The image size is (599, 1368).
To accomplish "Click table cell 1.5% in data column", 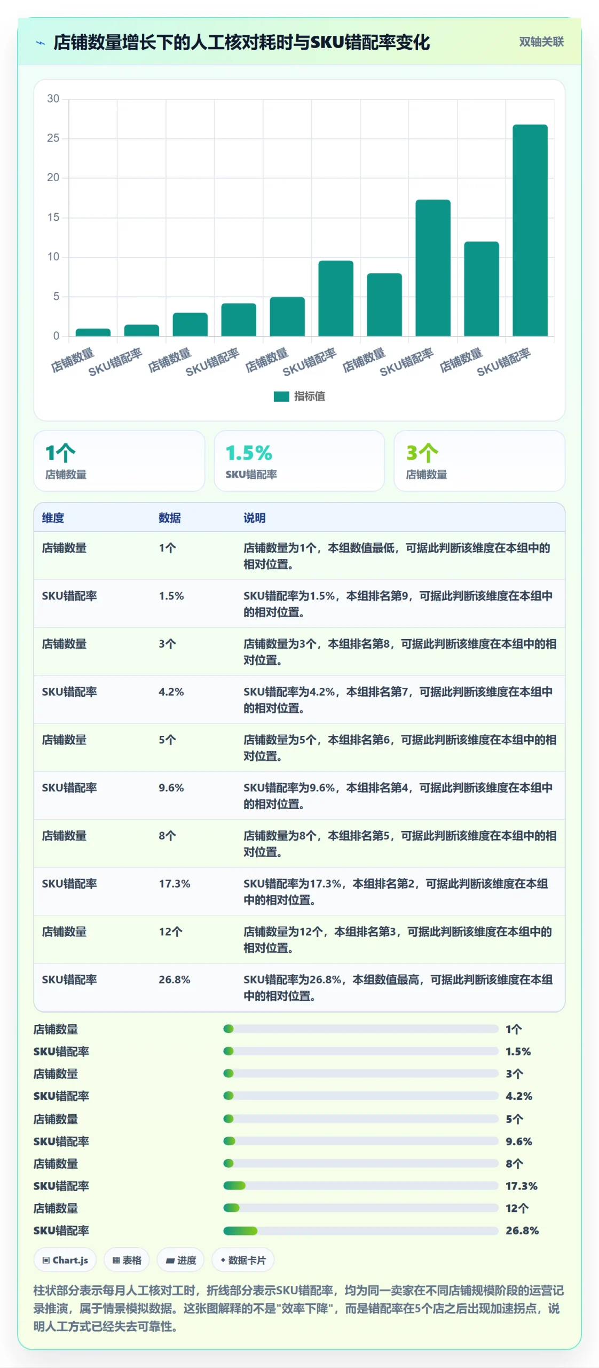I will pos(171,595).
